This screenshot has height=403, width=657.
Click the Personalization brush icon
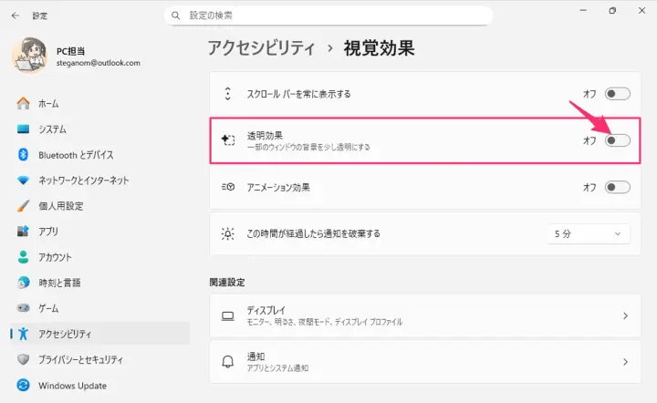(x=24, y=206)
